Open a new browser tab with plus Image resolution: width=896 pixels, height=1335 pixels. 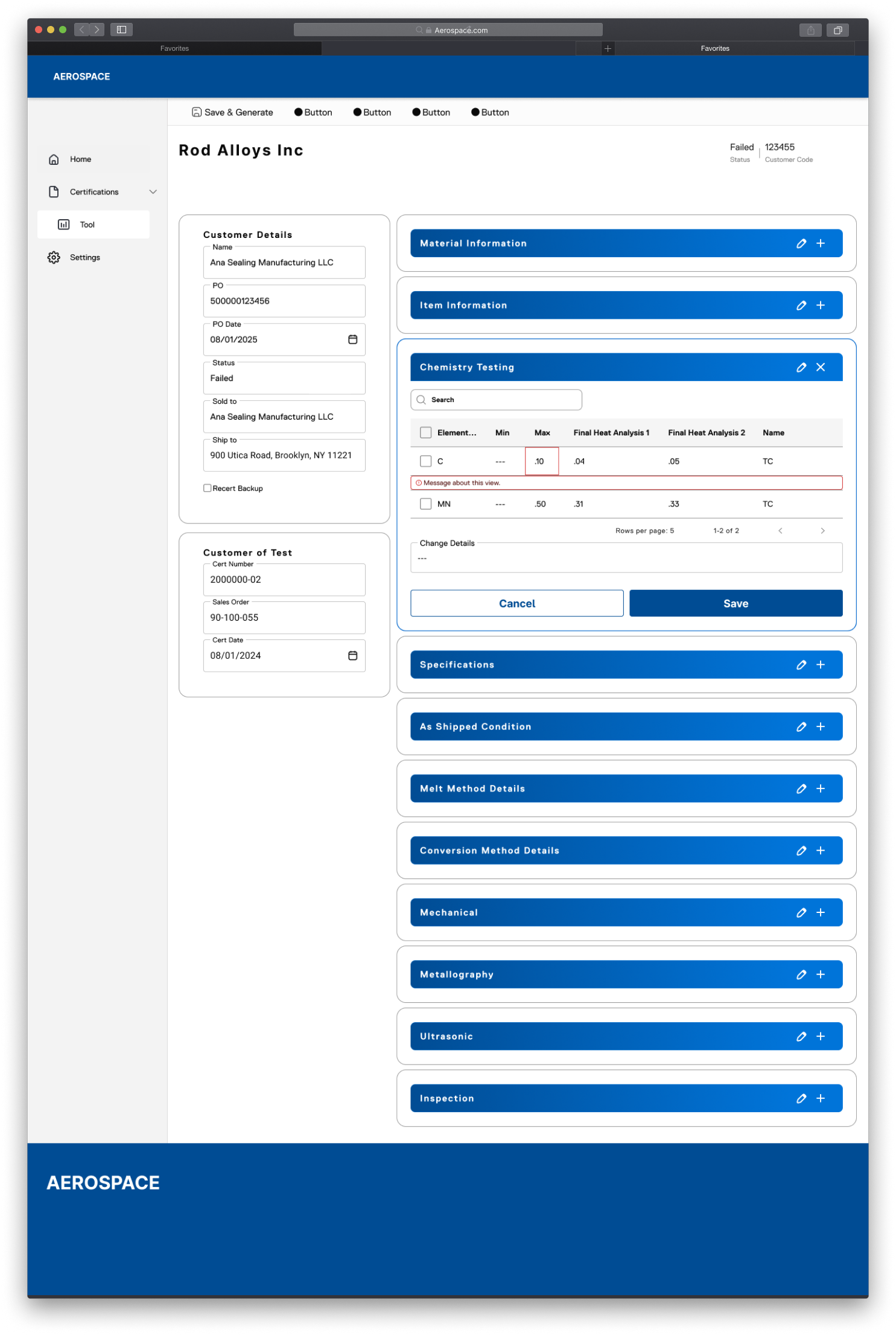pyautogui.click(x=608, y=48)
